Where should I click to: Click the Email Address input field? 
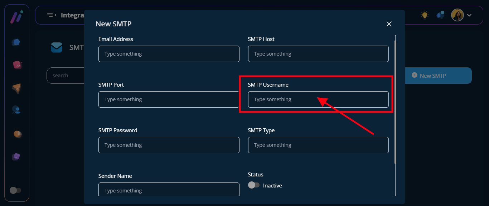pos(169,54)
